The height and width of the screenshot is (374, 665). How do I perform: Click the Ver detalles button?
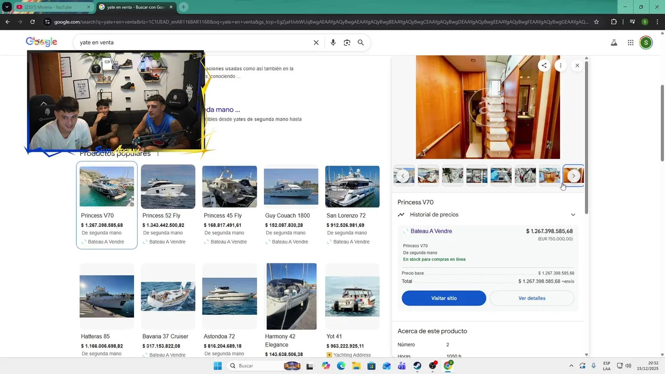pos(532,298)
